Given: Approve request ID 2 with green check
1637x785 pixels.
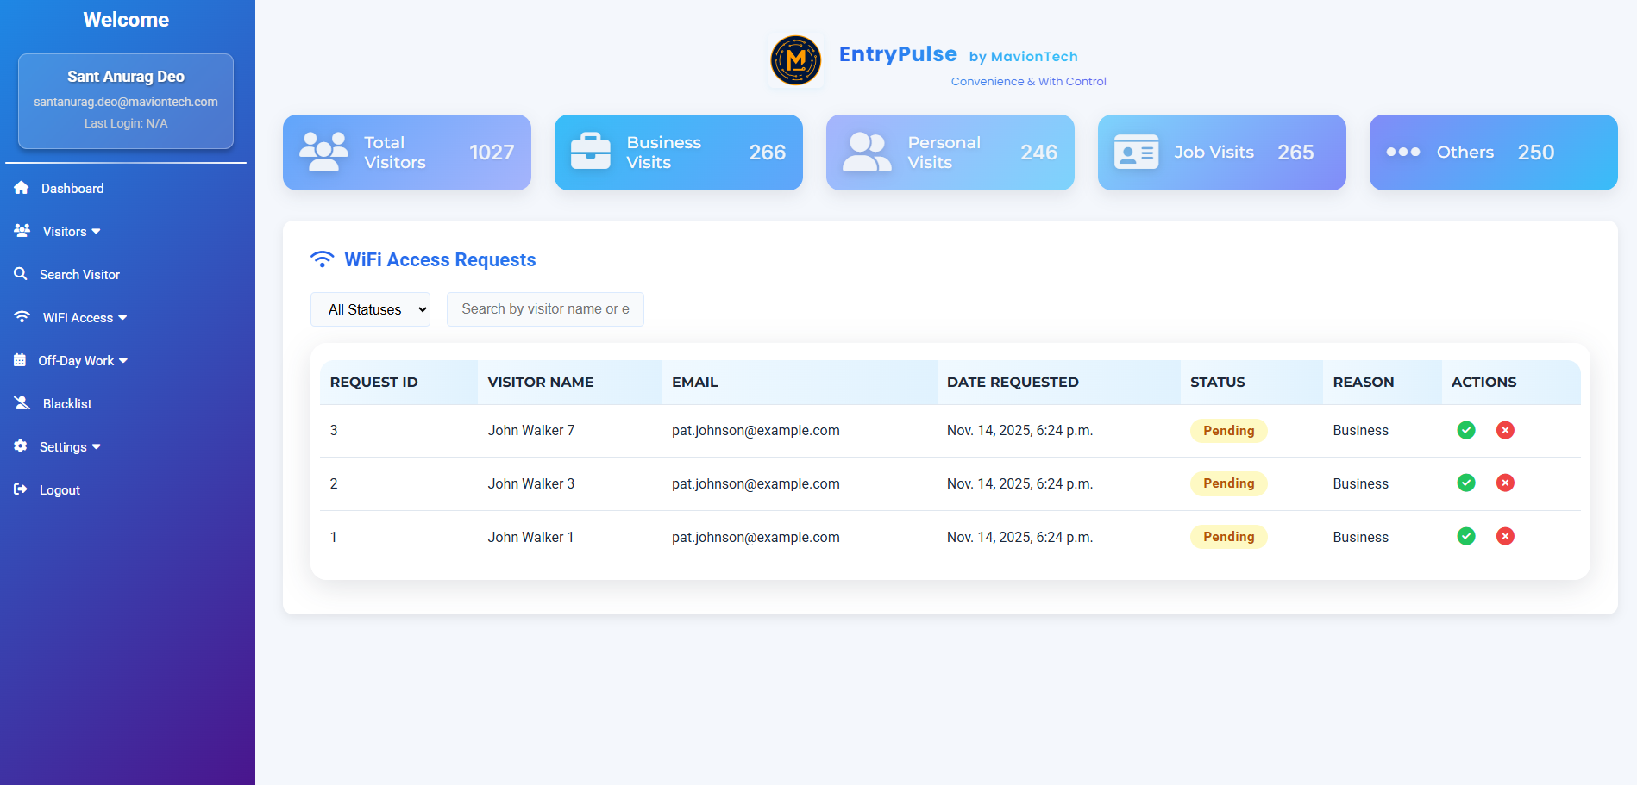Looking at the screenshot, I should [1465, 483].
